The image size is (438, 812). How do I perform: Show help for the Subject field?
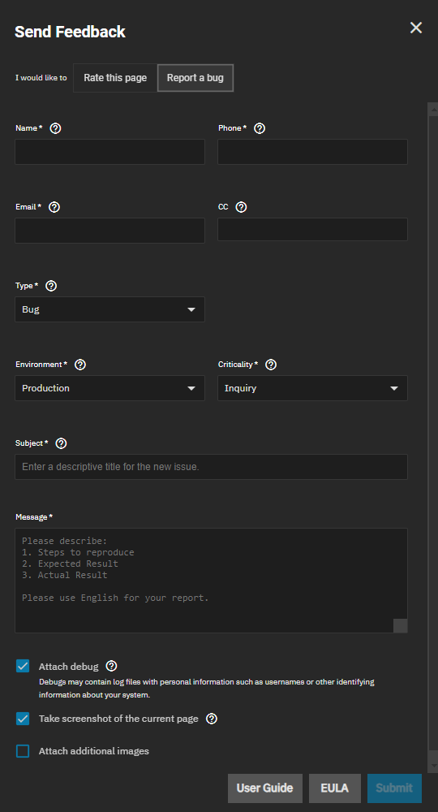click(61, 443)
